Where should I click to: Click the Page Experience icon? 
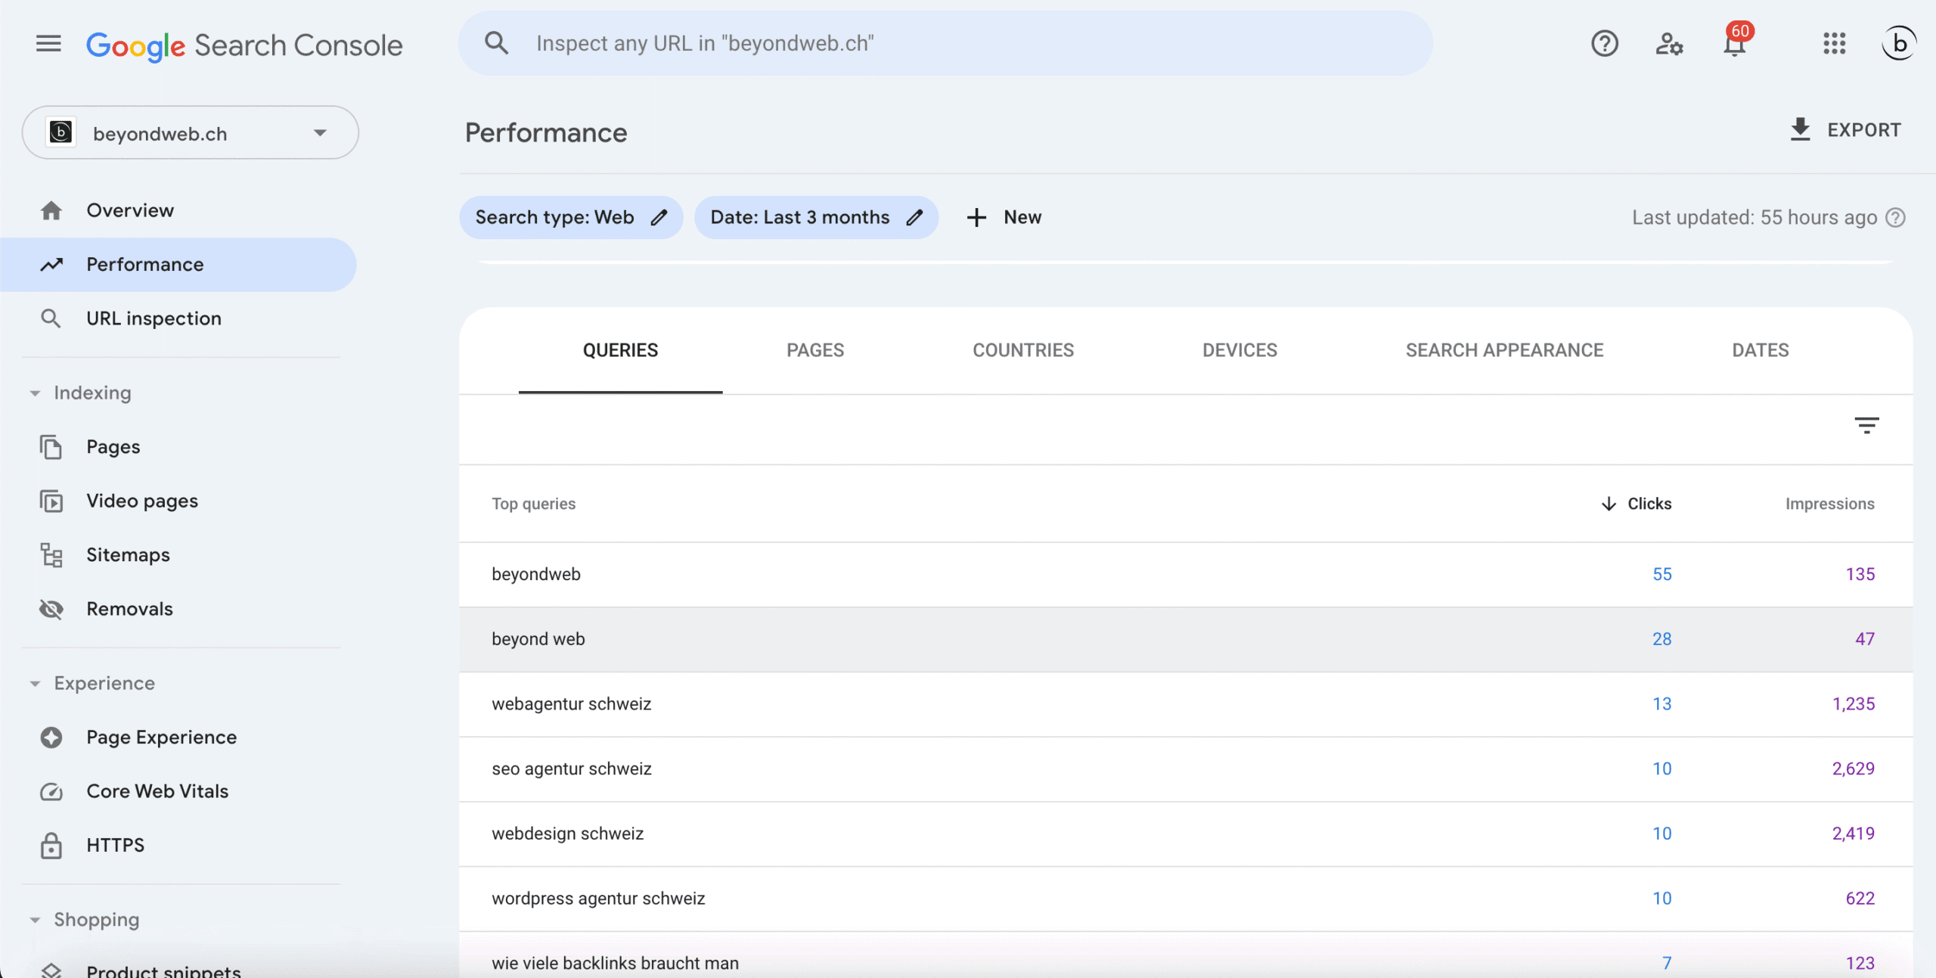(x=51, y=737)
